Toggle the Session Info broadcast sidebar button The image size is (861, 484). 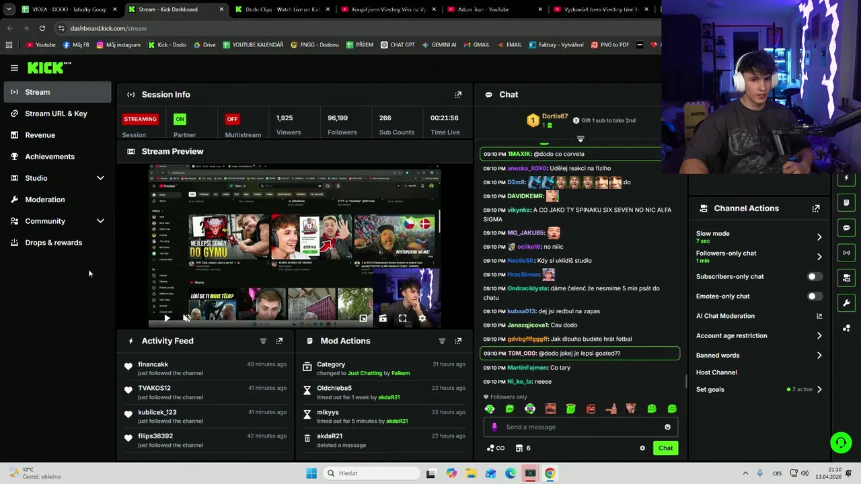click(x=846, y=253)
